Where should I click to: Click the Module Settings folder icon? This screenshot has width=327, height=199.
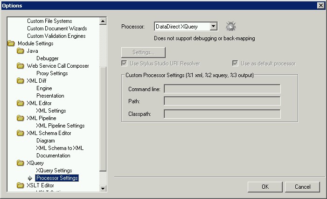click(11, 43)
